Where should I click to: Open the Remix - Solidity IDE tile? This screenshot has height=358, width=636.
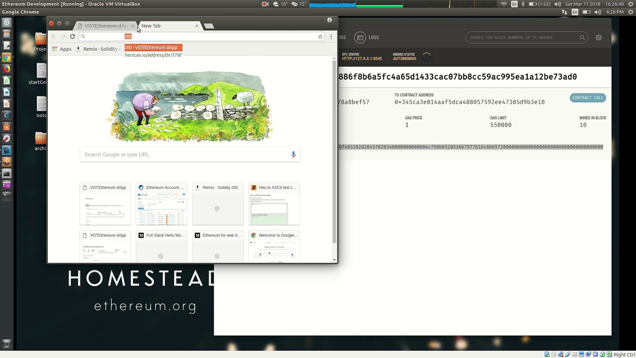click(218, 204)
